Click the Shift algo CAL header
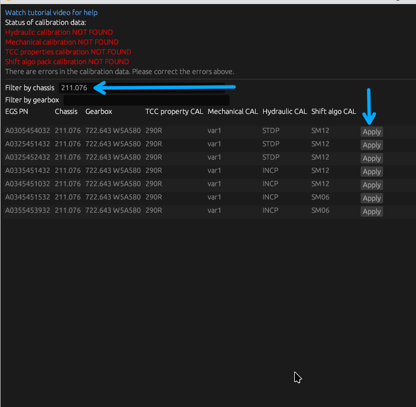 click(x=333, y=112)
